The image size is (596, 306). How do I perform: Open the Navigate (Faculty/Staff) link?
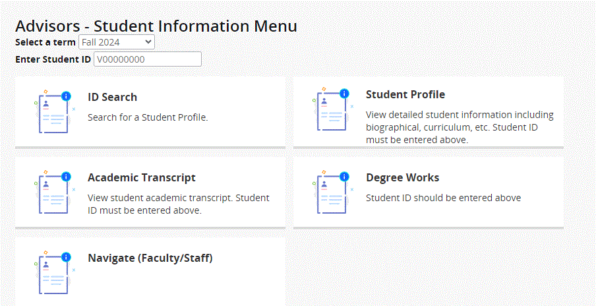pos(150,258)
